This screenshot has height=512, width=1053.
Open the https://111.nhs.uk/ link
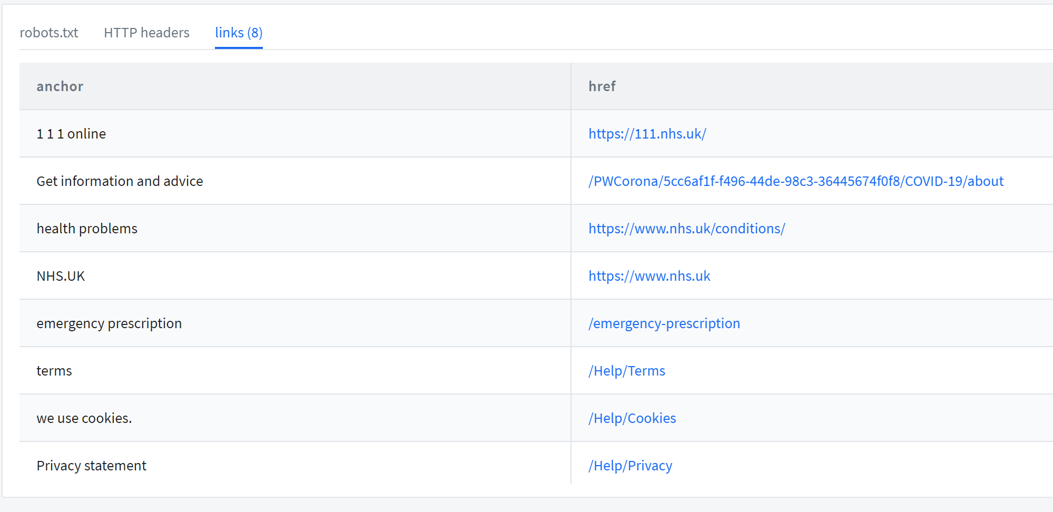[x=647, y=133]
